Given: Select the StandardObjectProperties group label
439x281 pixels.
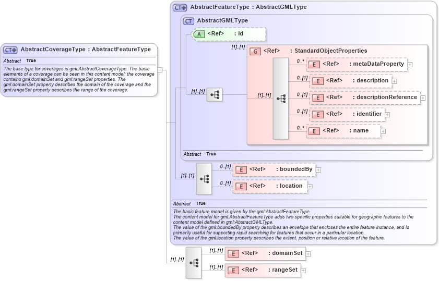Looking at the screenshot, I should pos(329,51).
